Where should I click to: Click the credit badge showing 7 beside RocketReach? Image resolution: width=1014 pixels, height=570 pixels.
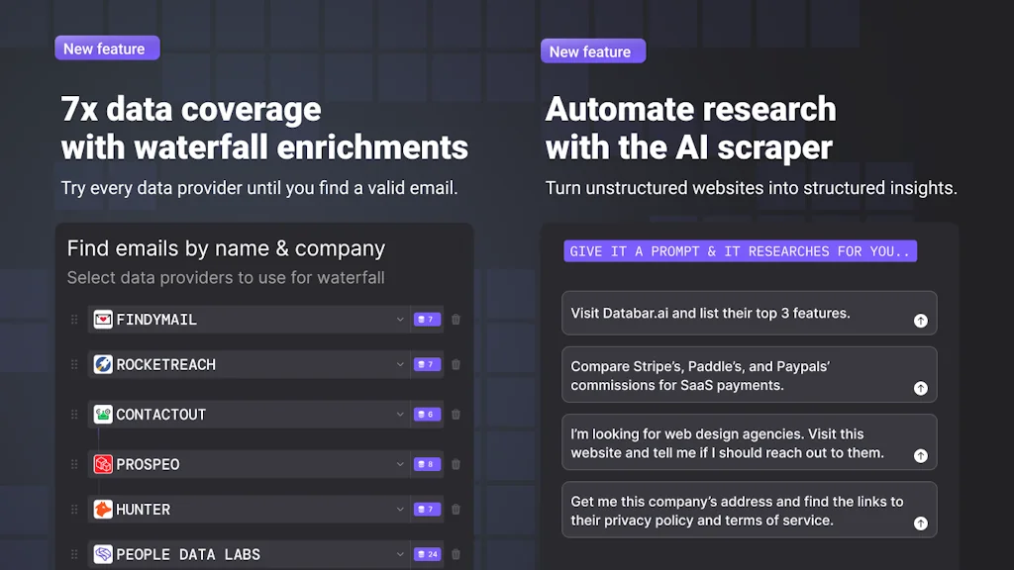[x=427, y=364]
